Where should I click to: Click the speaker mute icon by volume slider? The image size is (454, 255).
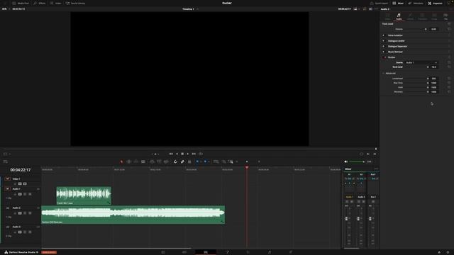pos(345,161)
